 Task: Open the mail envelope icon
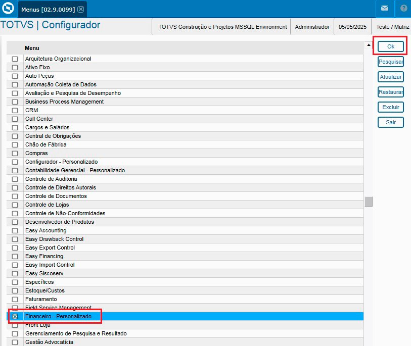click(x=385, y=9)
